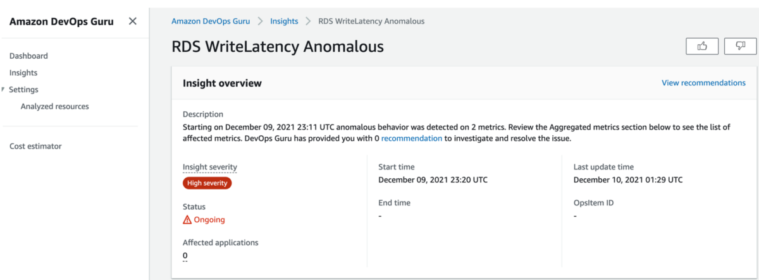Open the recommendation link in description
Image resolution: width=759 pixels, height=280 pixels.
point(411,138)
